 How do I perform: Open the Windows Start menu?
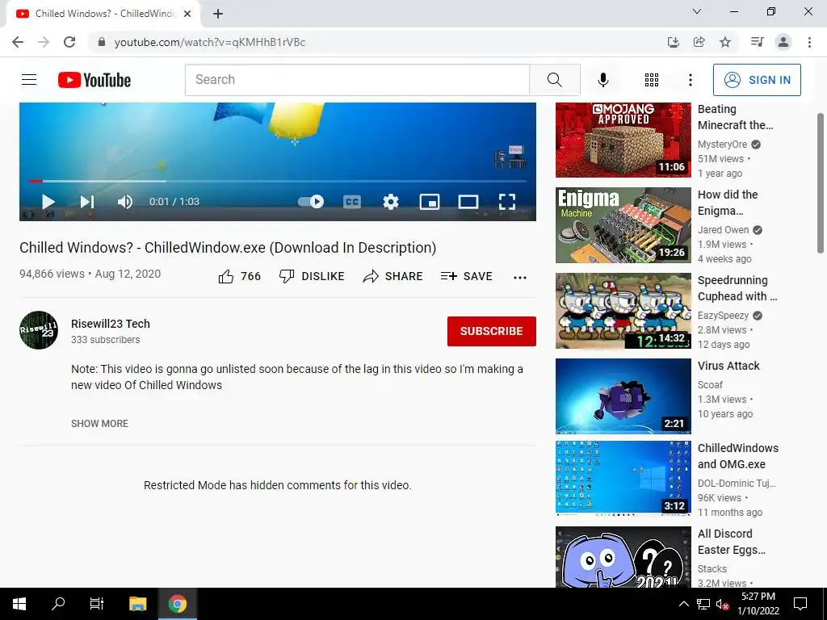click(19, 604)
